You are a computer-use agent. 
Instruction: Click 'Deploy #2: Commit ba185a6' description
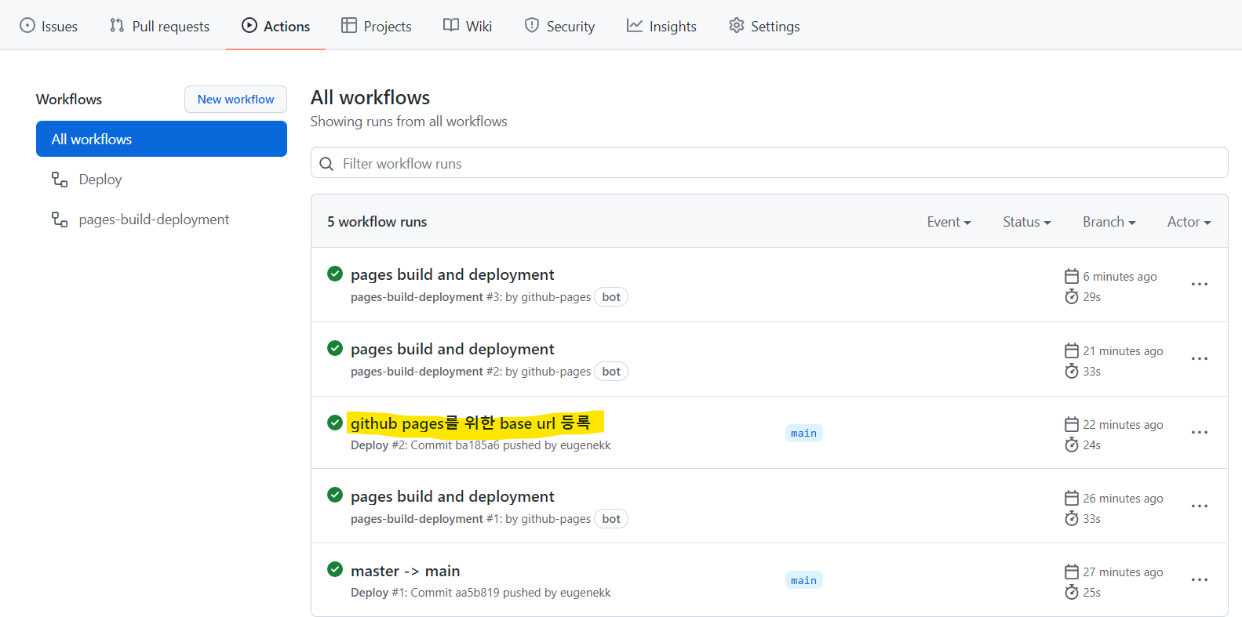[480, 445]
